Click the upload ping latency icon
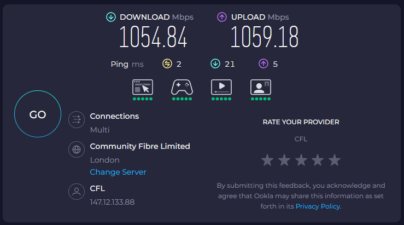Image resolution: width=404 pixels, height=225 pixels. pyautogui.click(x=264, y=64)
